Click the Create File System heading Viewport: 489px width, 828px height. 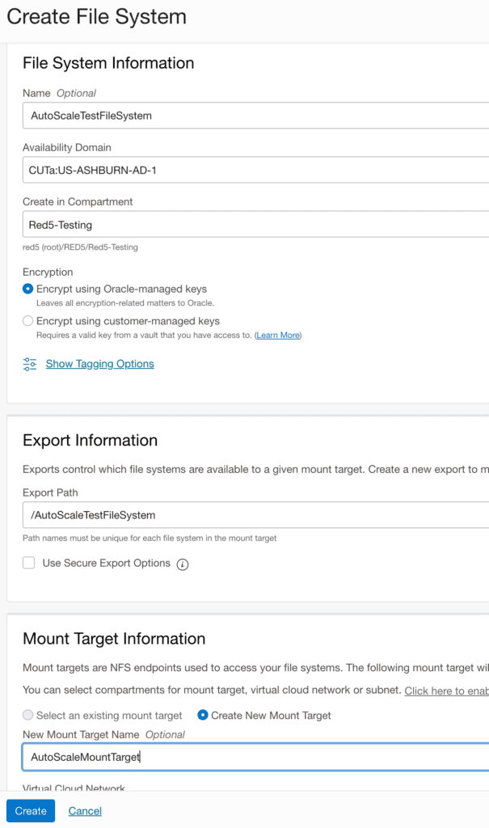coord(96,17)
